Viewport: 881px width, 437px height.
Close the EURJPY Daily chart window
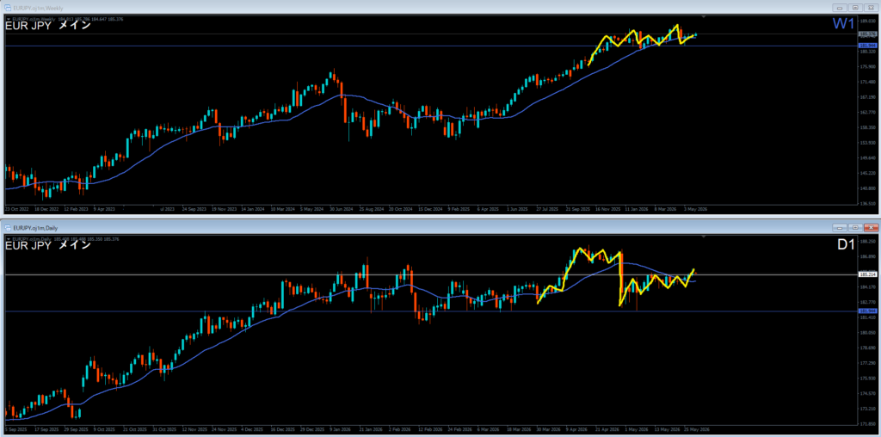[x=871, y=227]
